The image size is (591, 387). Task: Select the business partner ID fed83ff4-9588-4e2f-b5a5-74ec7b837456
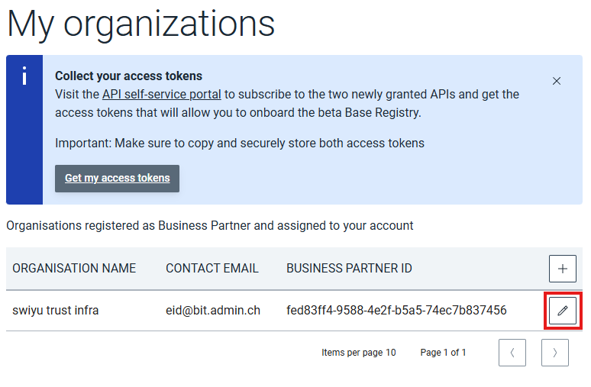tap(396, 311)
